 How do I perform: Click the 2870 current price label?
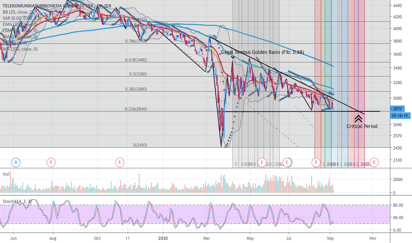(x=397, y=109)
